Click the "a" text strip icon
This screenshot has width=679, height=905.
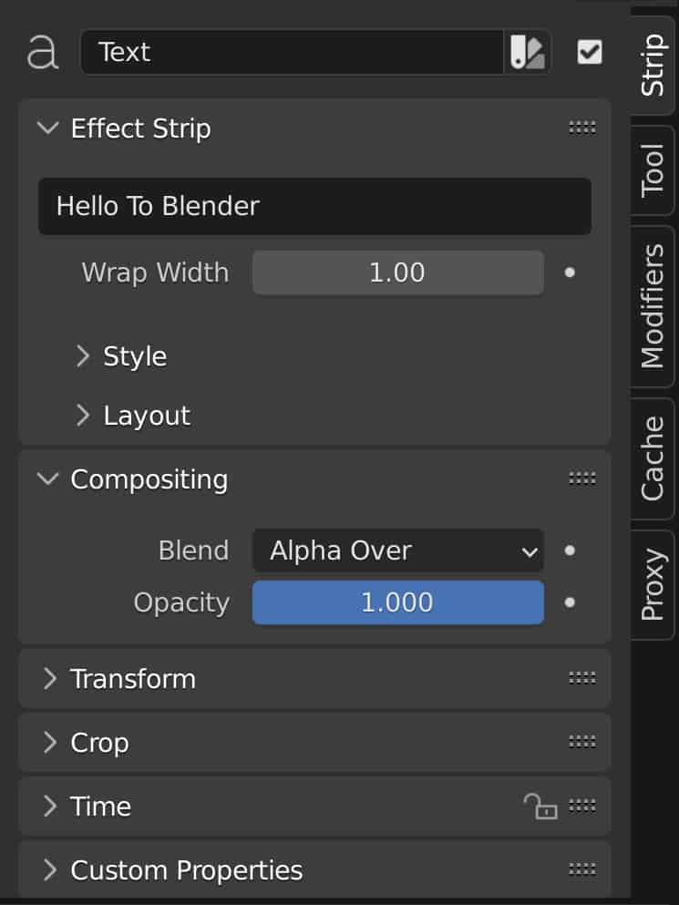44,52
